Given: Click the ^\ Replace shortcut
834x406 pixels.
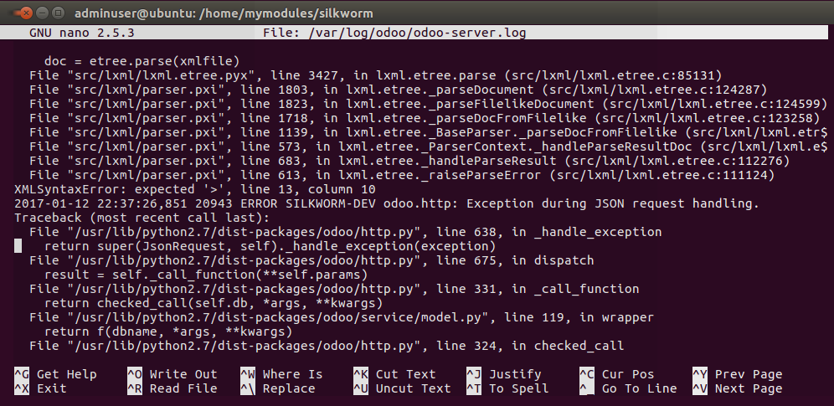Looking at the screenshot, I should click(278, 389).
